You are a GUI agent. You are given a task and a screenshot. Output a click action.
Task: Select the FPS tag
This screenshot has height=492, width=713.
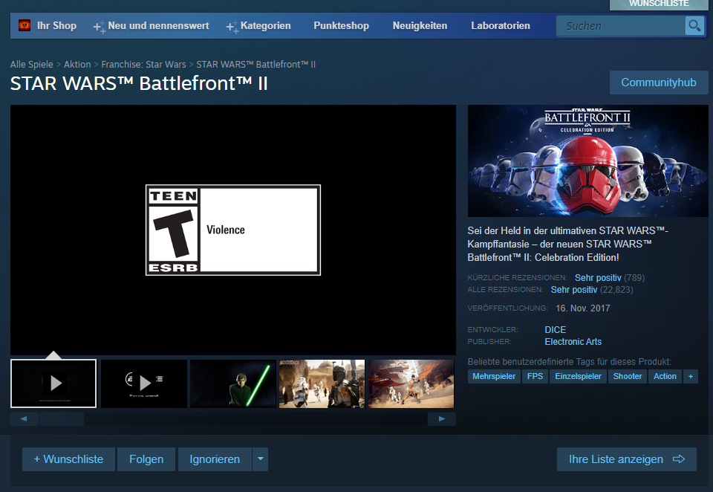click(x=535, y=376)
